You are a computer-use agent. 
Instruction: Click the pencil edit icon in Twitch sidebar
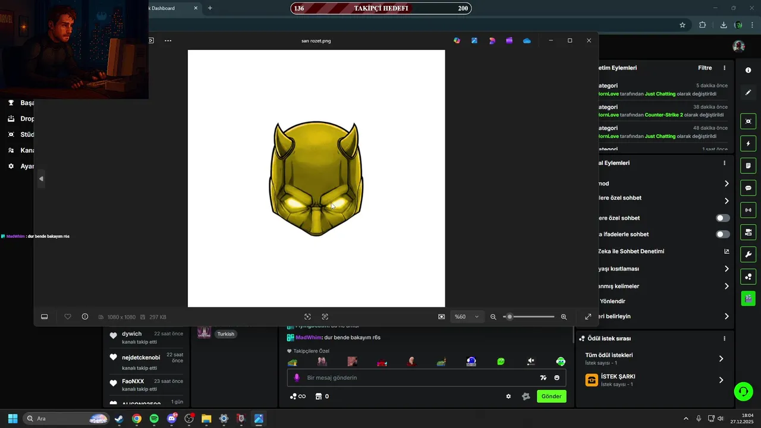748,93
